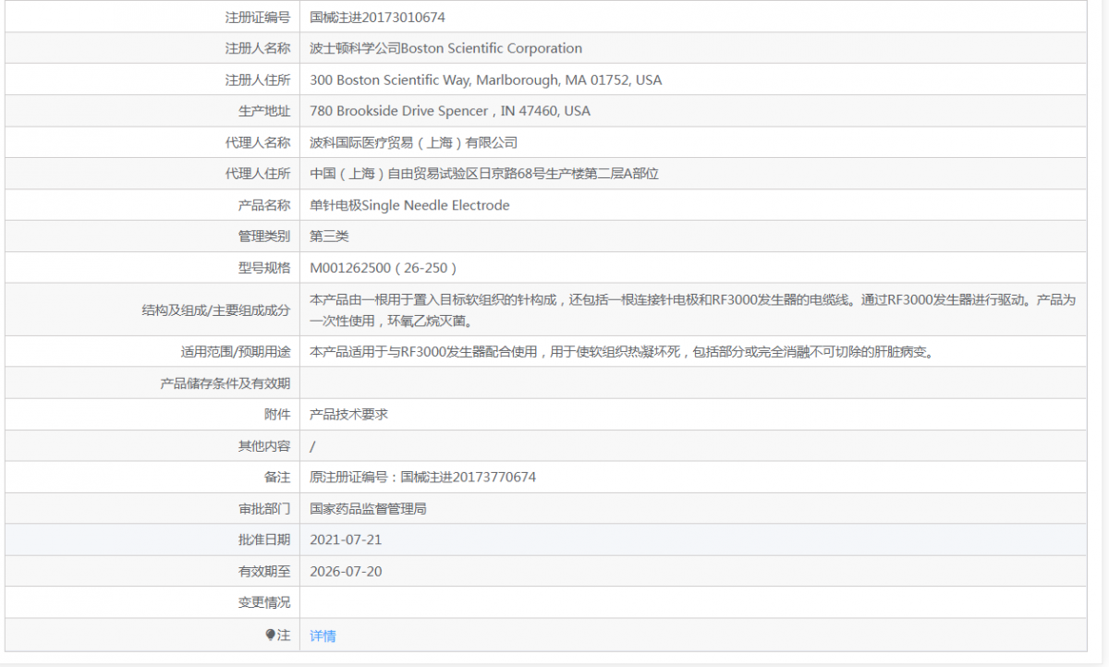This screenshot has height=667, width=1109.
Task: Select attachment value 产品技术要求
Action: coord(348,415)
